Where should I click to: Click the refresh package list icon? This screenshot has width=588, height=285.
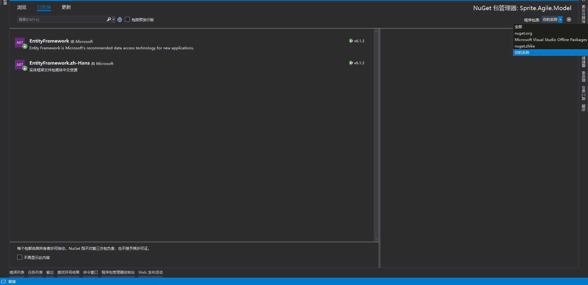coord(120,19)
